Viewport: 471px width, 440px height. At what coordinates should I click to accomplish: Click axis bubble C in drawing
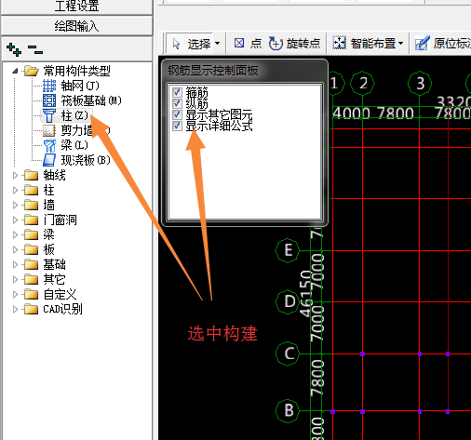[288, 353]
